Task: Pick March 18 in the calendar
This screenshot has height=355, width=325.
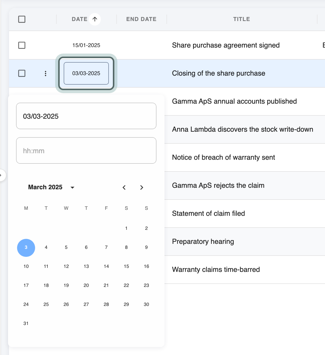Action: (46, 285)
